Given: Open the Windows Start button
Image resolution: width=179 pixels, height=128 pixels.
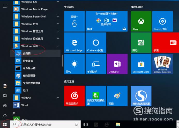Looking at the screenshot, I should click(5, 125).
